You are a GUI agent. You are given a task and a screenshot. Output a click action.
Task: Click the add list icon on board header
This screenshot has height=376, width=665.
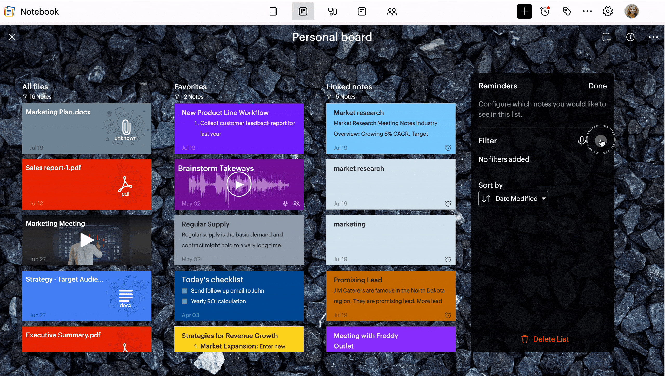(606, 37)
